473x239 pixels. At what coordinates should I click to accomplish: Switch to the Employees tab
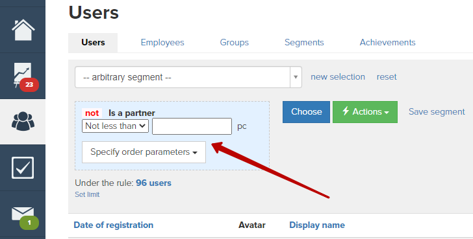pos(162,42)
